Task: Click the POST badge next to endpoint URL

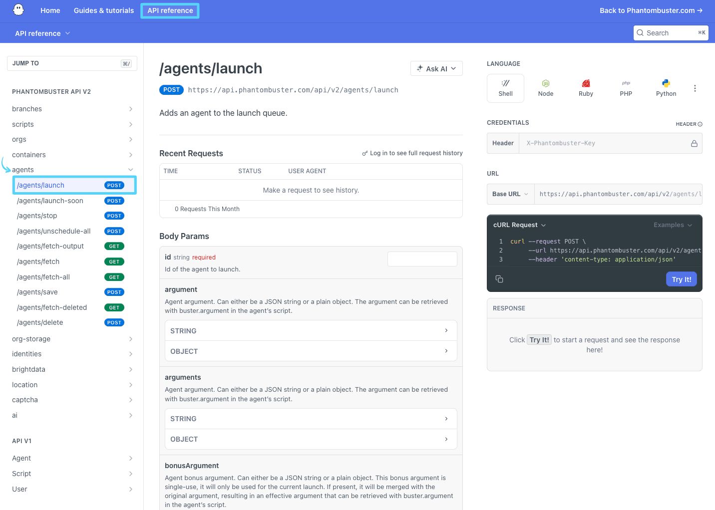Action: [171, 90]
